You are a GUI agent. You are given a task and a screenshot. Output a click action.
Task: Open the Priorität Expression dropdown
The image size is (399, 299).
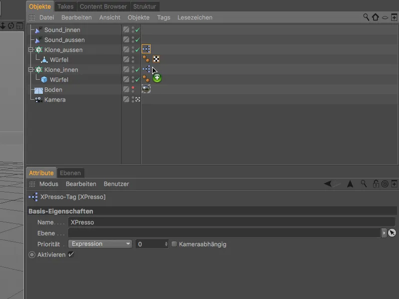(100, 244)
